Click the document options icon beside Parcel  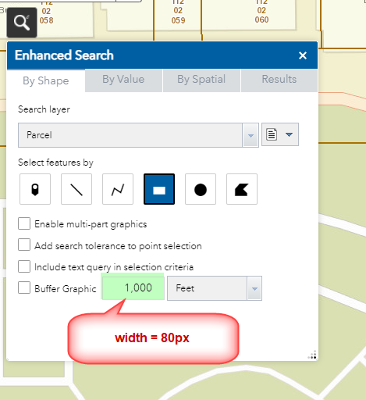coord(272,134)
